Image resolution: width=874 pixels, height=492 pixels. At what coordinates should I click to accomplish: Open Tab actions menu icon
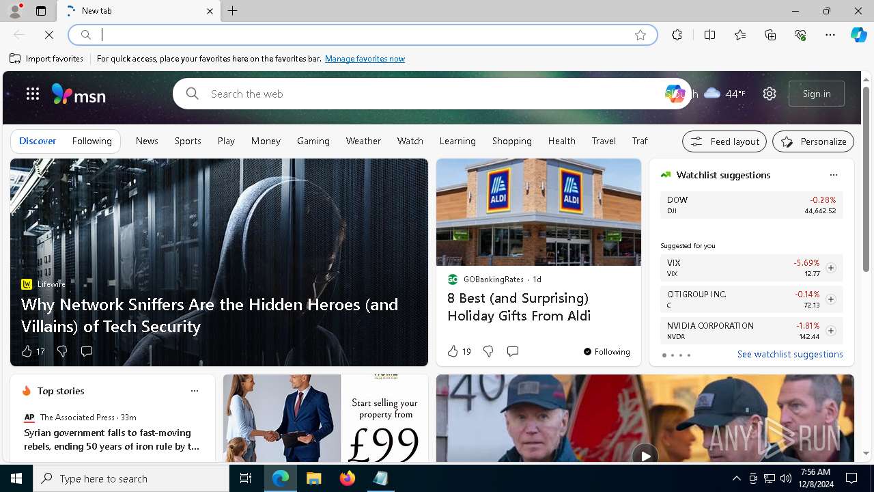pyautogui.click(x=41, y=11)
